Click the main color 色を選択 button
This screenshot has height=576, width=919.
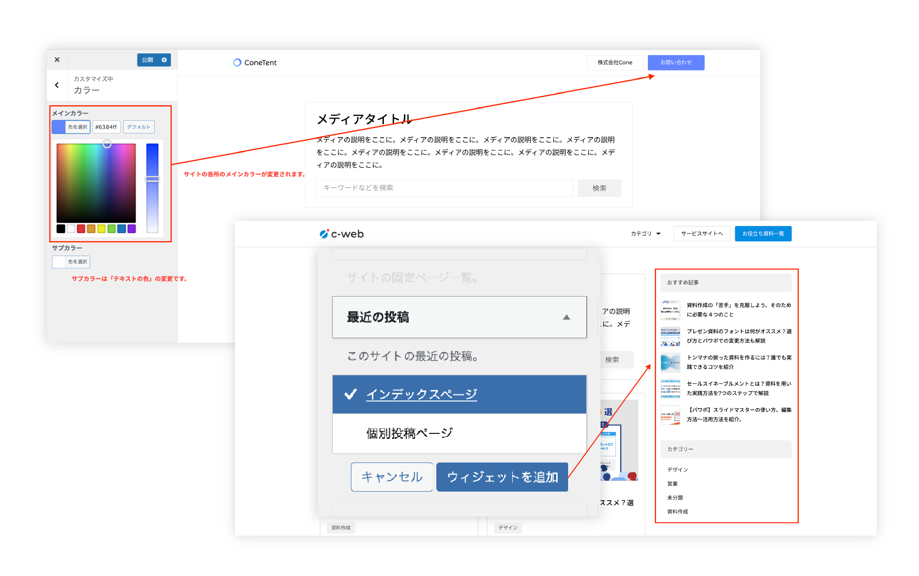tap(71, 127)
